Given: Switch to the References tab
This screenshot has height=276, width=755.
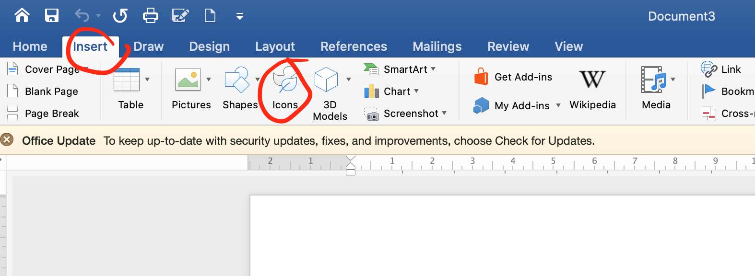Looking at the screenshot, I should (354, 46).
